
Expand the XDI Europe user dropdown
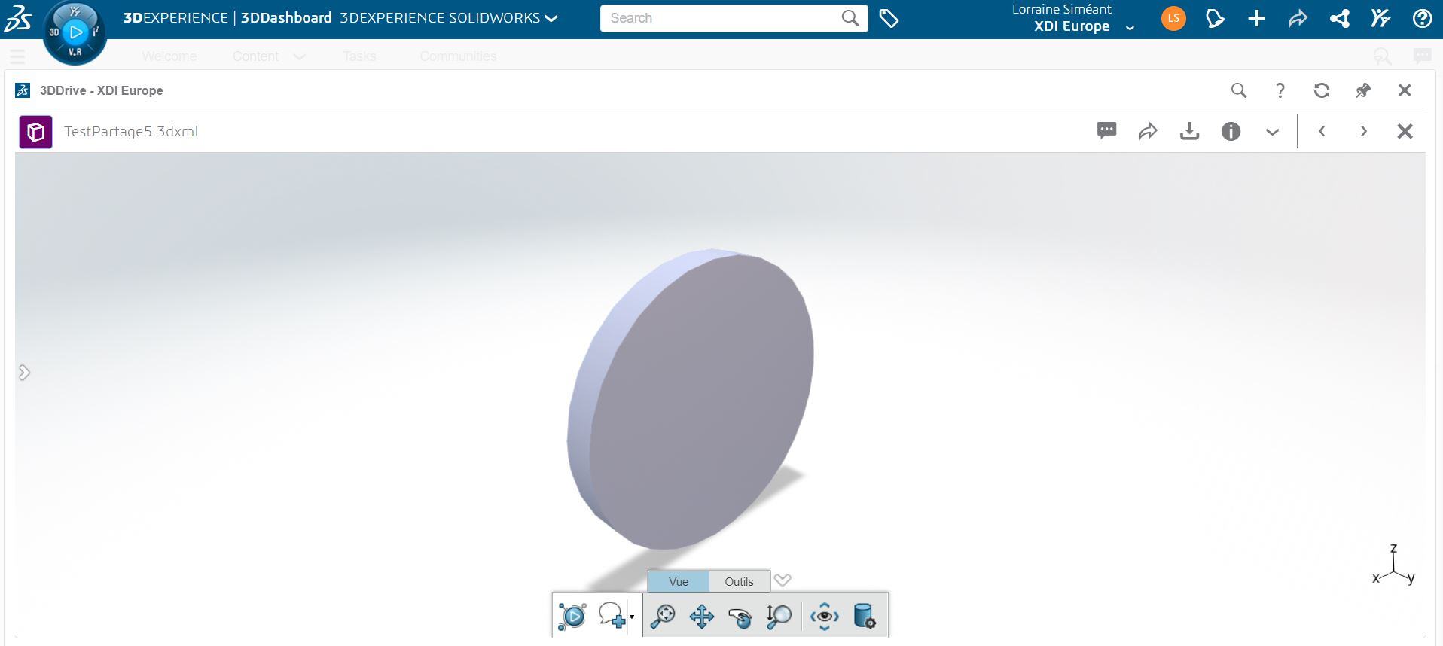click(x=1130, y=28)
